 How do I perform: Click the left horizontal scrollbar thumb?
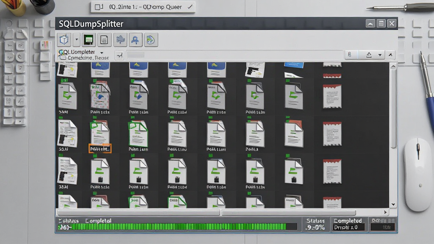139,213
